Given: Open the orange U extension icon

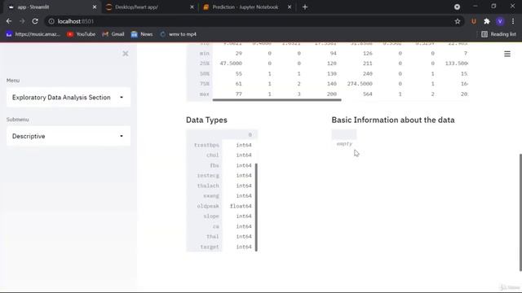Looking at the screenshot, I should pos(473,21).
